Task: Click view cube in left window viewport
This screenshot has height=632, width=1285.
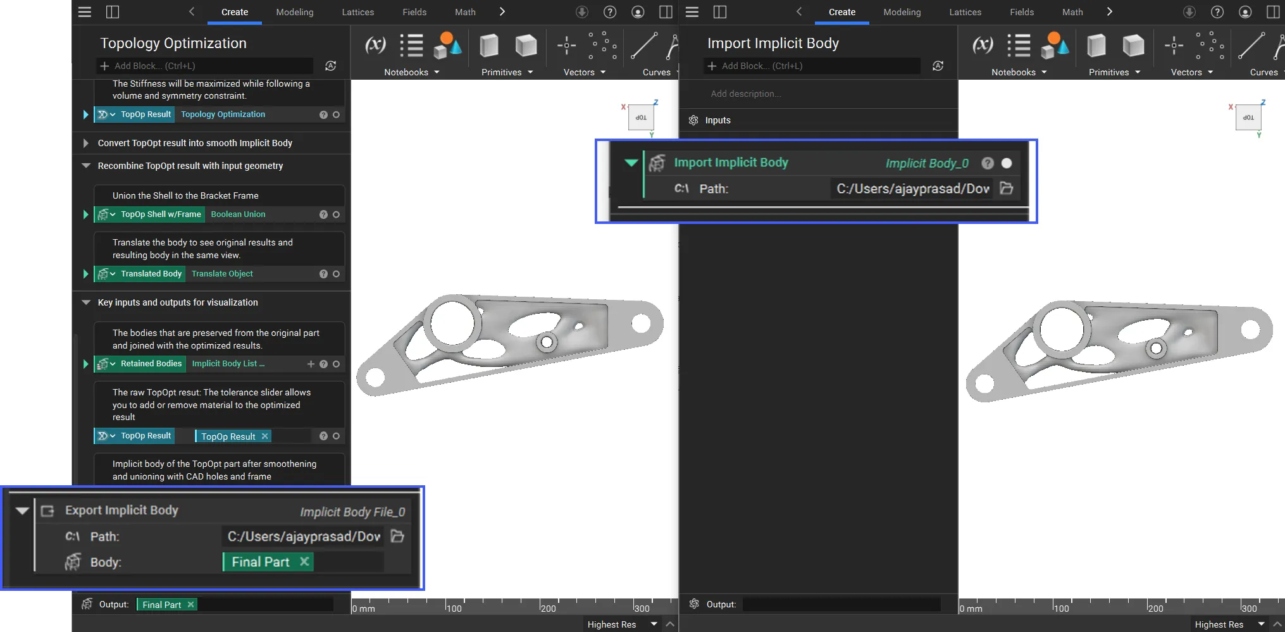Action: pyautogui.click(x=641, y=117)
